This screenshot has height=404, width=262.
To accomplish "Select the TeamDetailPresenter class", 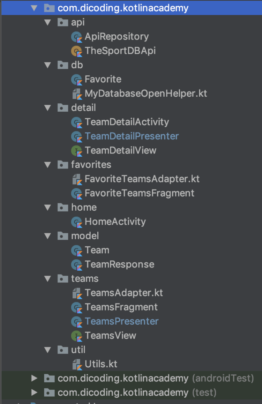I will pos(132,136).
